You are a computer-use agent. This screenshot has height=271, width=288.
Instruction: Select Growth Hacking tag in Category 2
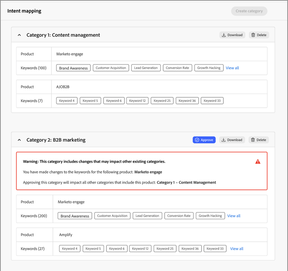[210, 216]
